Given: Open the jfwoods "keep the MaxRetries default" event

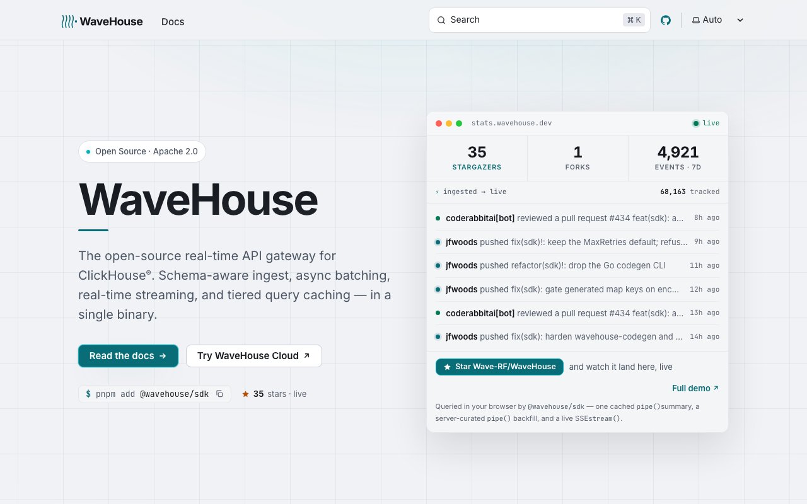Looking at the screenshot, I should (578, 242).
